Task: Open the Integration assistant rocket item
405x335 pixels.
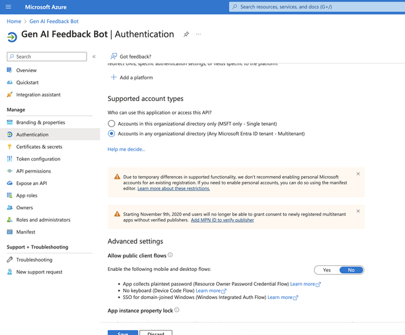Action: 9,95
